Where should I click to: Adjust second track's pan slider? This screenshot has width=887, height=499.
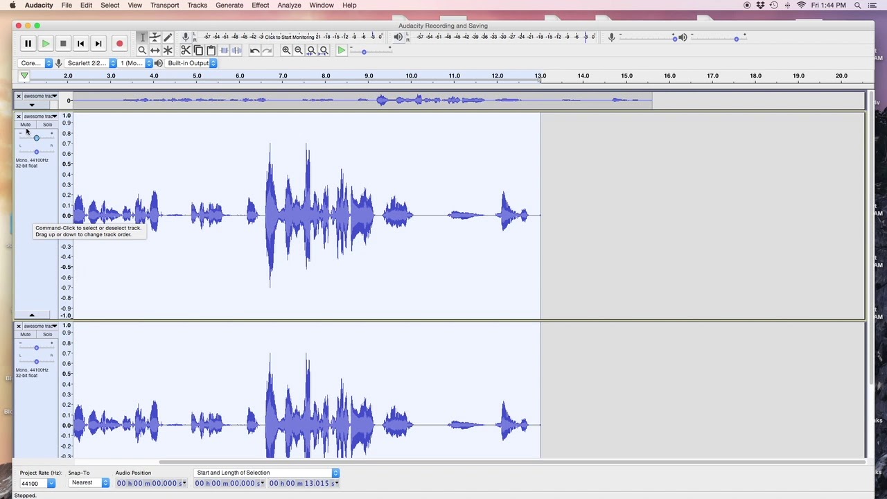pyautogui.click(x=36, y=151)
